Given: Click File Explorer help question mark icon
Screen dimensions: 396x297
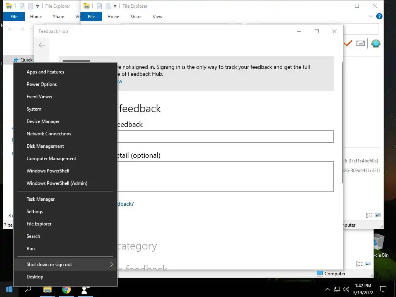Looking at the screenshot, I should click(x=379, y=16).
